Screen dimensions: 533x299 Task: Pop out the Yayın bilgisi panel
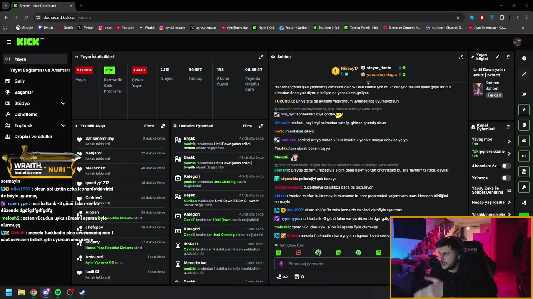point(507,57)
